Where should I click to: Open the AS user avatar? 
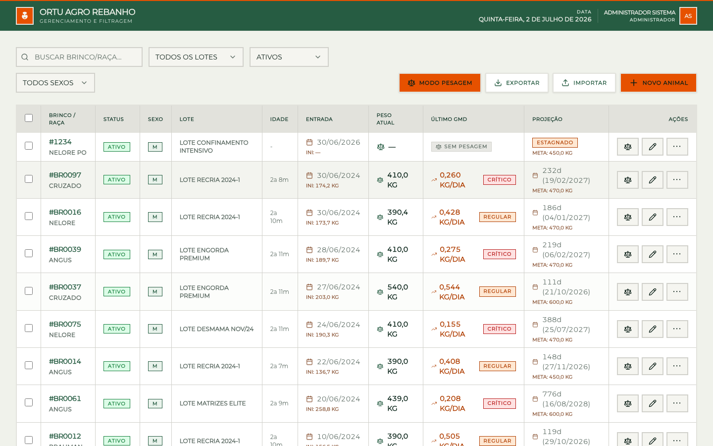688,16
